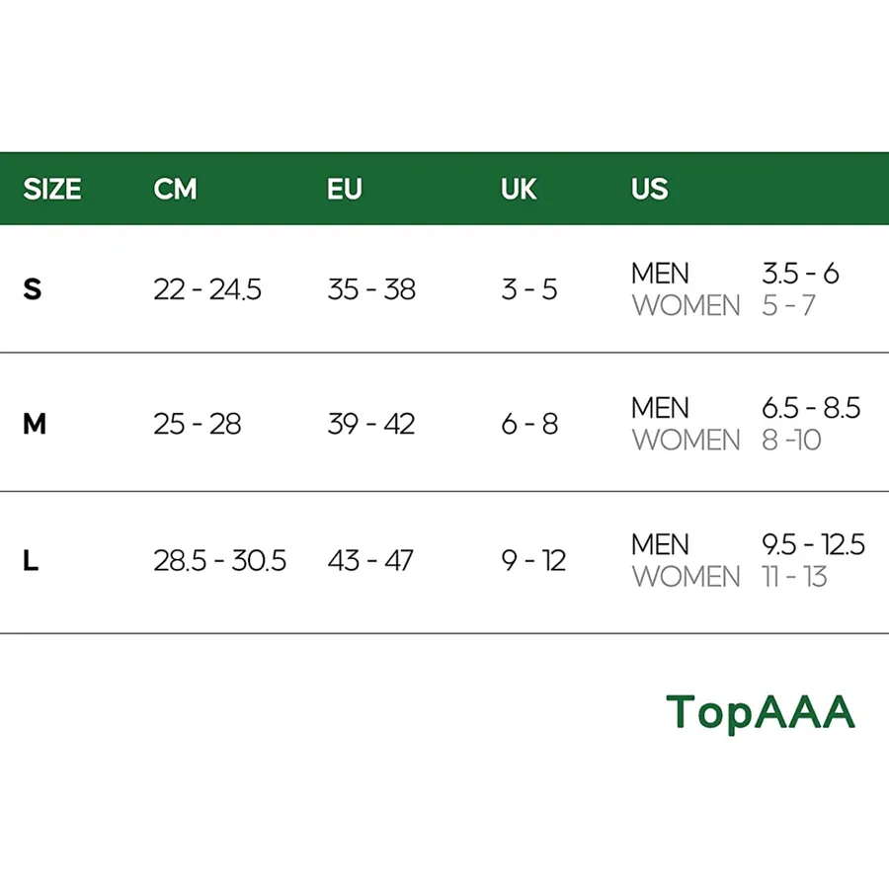Click the US column header
Screen dimensions: 889x889
point(650,189)
